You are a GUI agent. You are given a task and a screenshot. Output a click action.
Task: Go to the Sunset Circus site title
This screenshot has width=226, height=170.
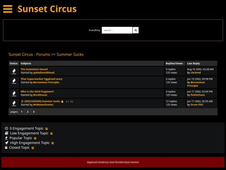47,9
